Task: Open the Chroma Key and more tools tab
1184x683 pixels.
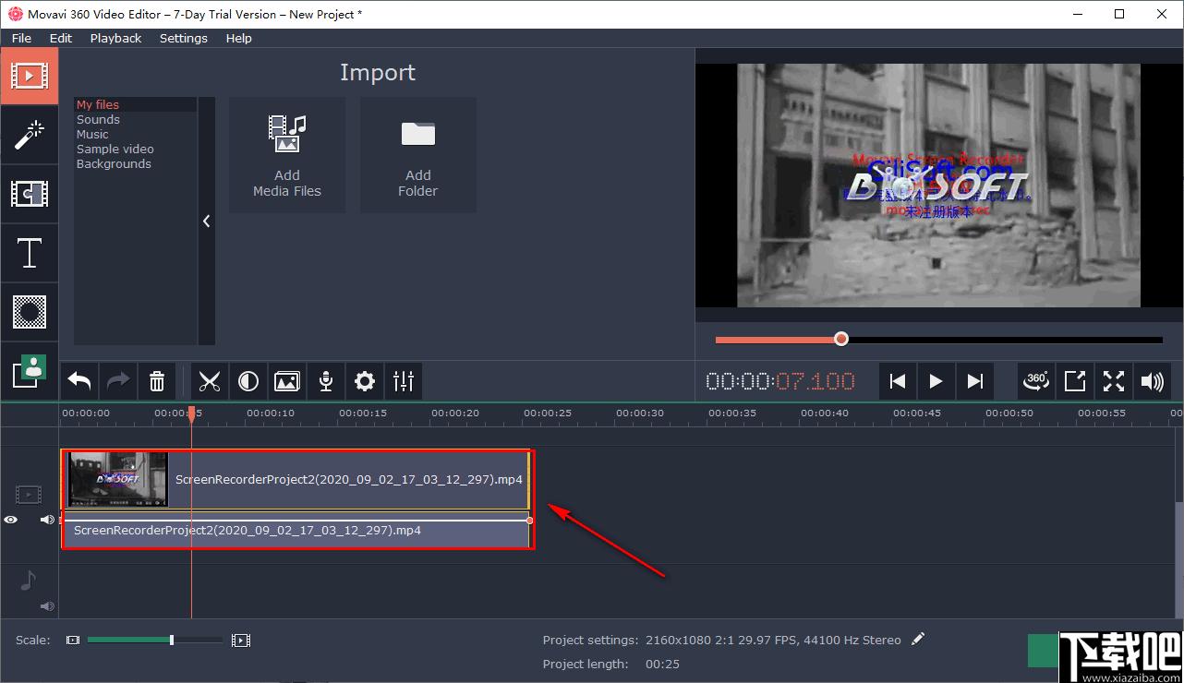Action: point(29,371)
